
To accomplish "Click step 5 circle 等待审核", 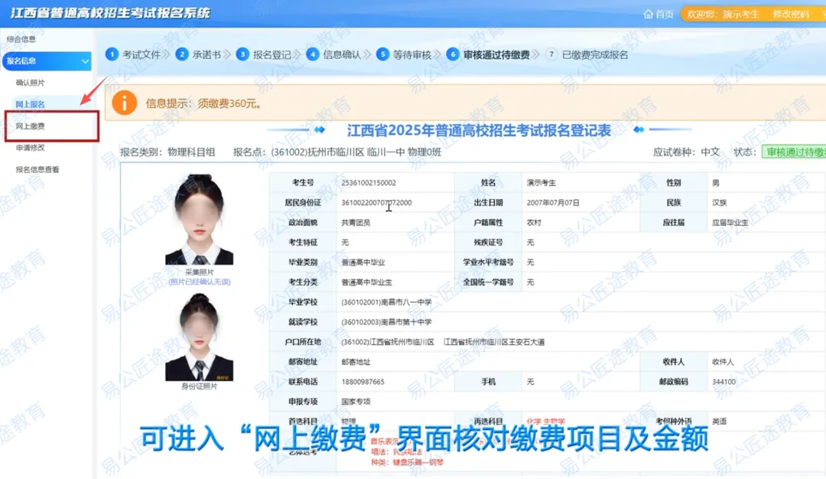I will coord(382,54).
